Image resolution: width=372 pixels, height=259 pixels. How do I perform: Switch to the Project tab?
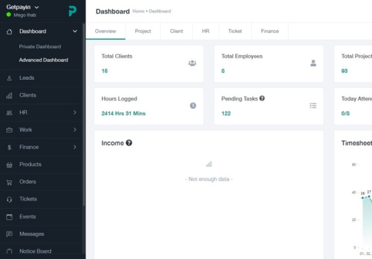[143, 31]
